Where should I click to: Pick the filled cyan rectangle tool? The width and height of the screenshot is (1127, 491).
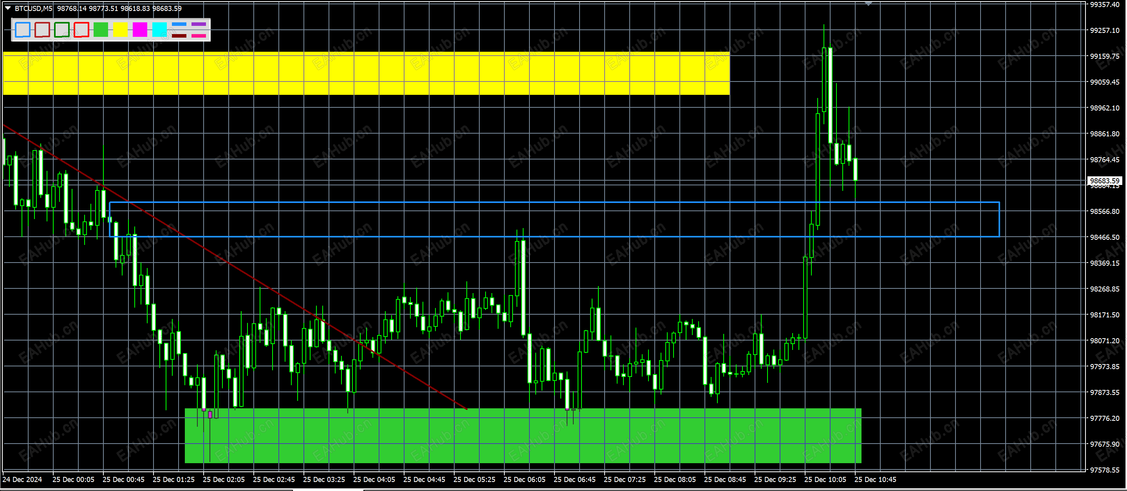click(159, 30)
